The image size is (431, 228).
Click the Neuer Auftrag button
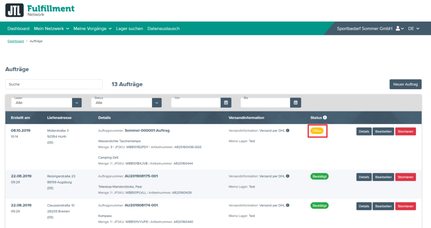[405, 84]
